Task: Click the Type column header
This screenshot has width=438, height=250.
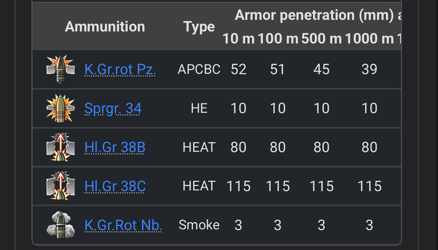Action: coord(199,27)
